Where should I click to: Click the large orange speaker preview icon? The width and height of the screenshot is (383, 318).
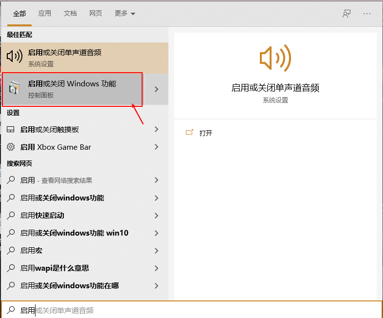(275, 58)
